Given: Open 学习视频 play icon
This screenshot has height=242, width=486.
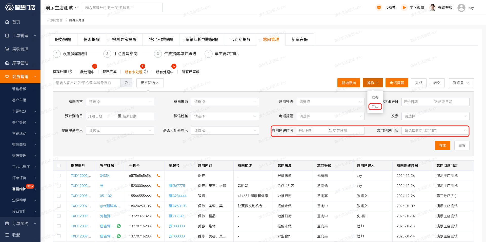Looking at the screenshot, I should click(x=404, y=8).
